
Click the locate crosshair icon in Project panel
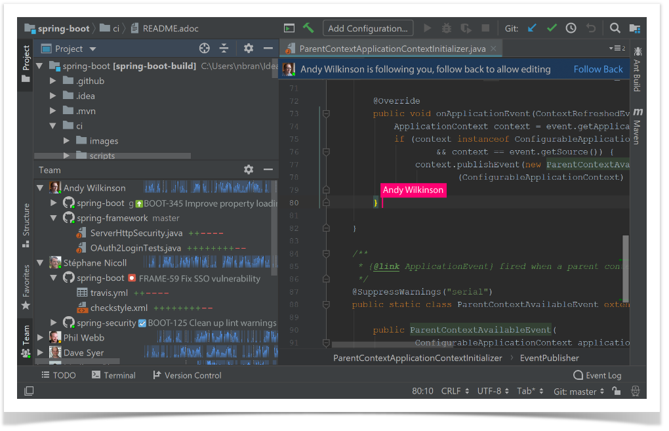pos(205,49)
